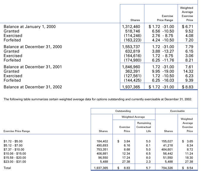Click the "Exercise Price Range" header in lower table
Image resolution: width=208 pixels, height=171 pixels.
[x=17, y=131]
